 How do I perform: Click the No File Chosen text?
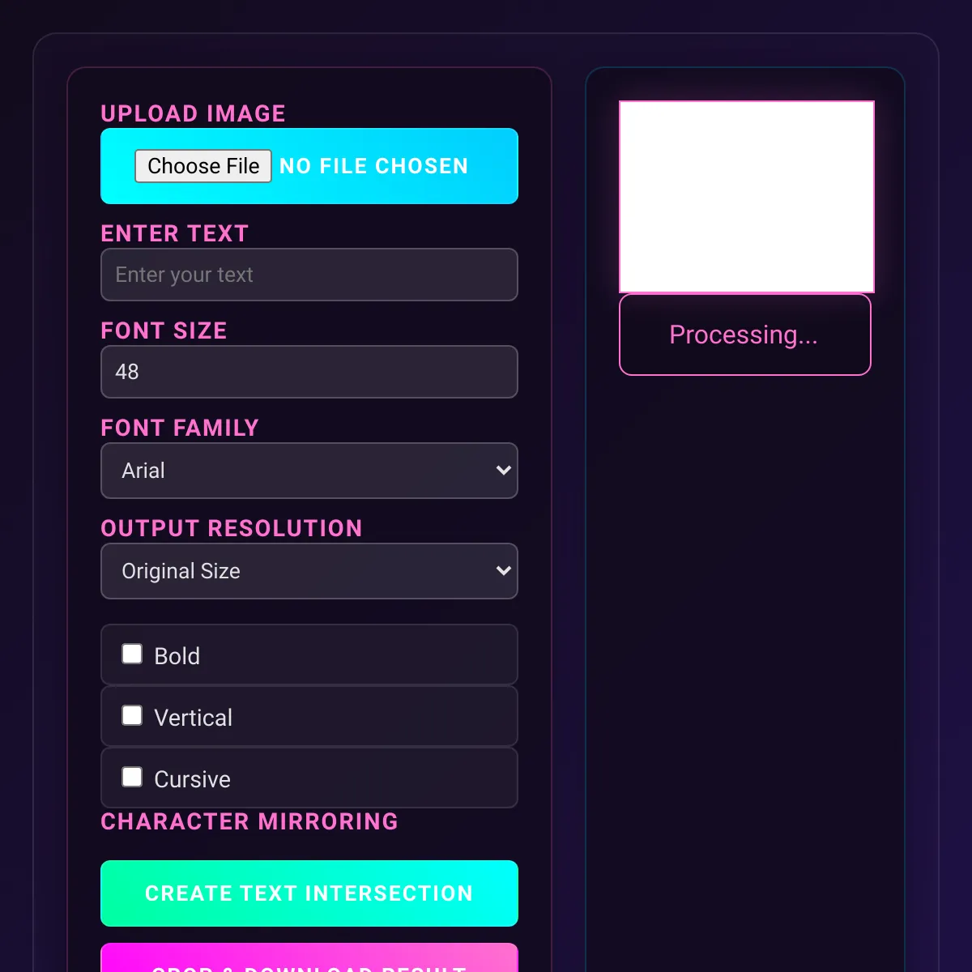pyautogui.click(x=373, y=166)
